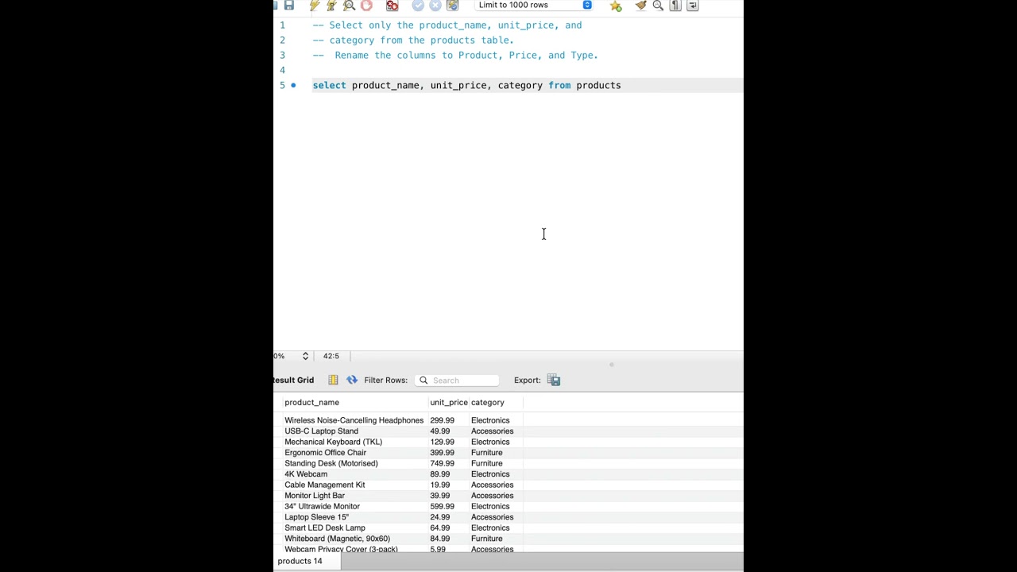Click the comment on editor line 3
Viewport: 1017px width, 572px height.
tap(455, 55)
